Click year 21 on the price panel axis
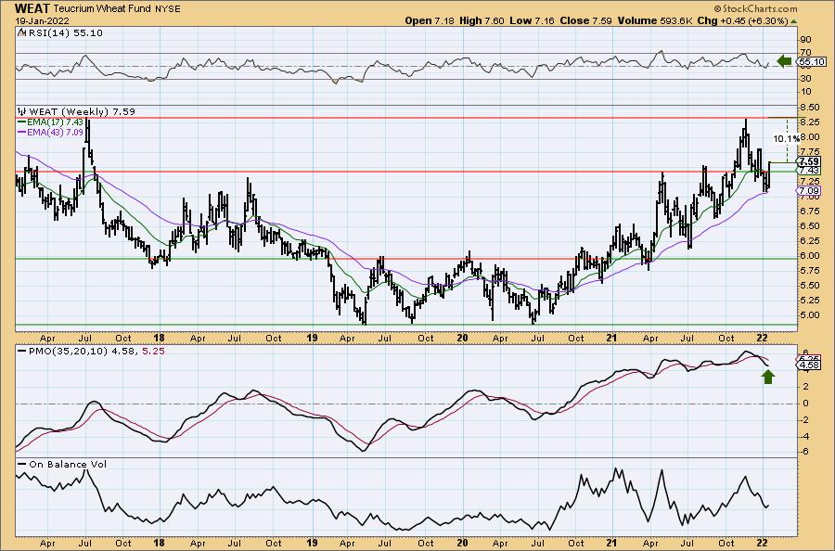 [x=611, y=338]
